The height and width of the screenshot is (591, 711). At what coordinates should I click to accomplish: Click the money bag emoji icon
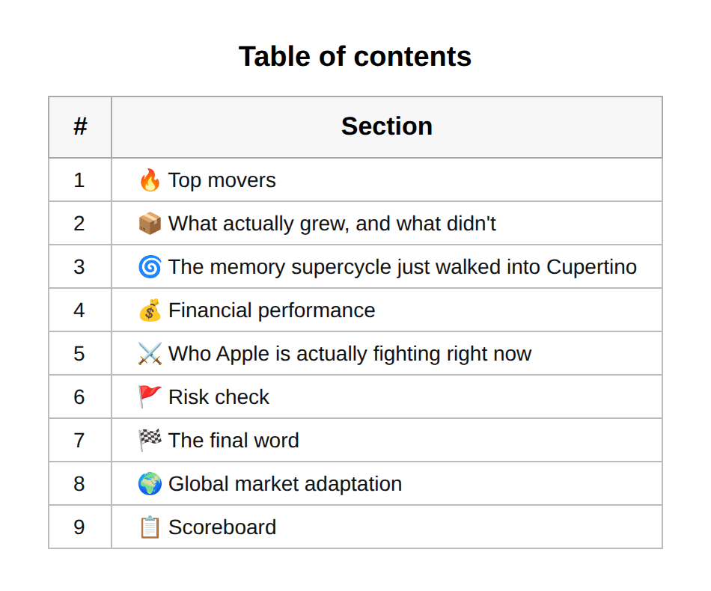pyautogui.click(x=150, y=310)
